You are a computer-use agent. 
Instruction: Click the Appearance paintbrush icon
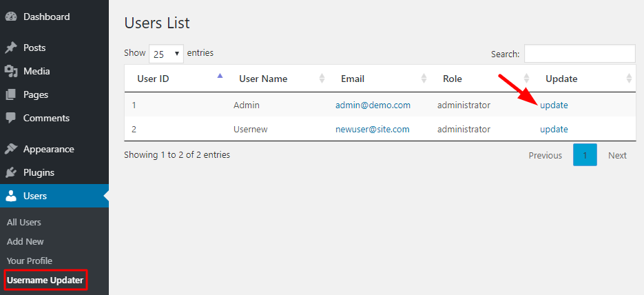[x=11, y=149]
